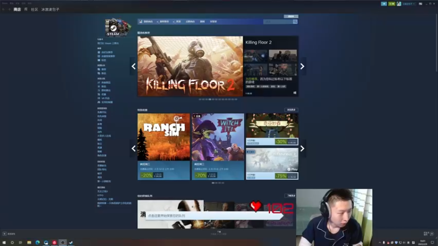The image size is (438, 246).
Task: Start the discovery queue via the banner
Action: (214, 215)
